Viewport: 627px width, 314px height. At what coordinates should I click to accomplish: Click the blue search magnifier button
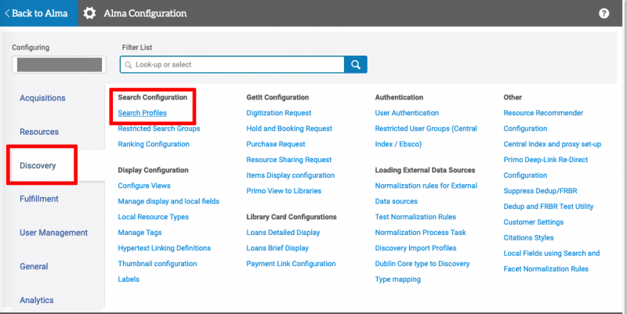356,64
